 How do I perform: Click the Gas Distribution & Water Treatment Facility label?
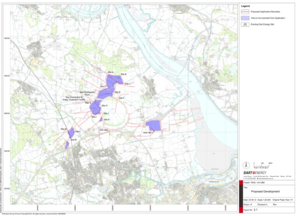tap(73, 98)
